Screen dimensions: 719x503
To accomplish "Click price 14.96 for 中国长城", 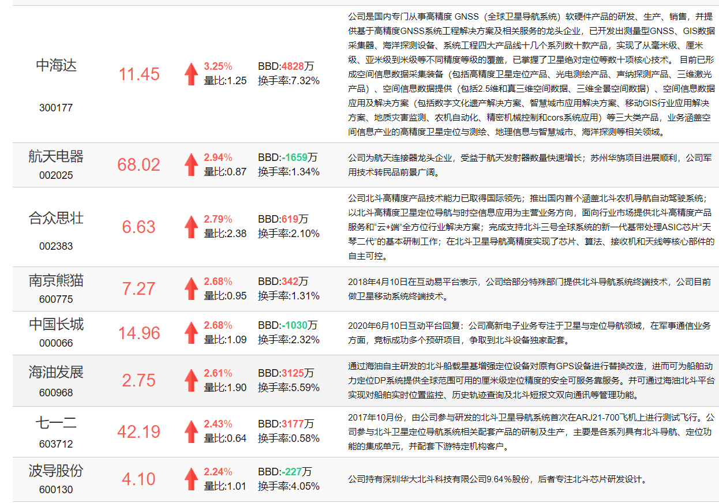I will point(139,333).
